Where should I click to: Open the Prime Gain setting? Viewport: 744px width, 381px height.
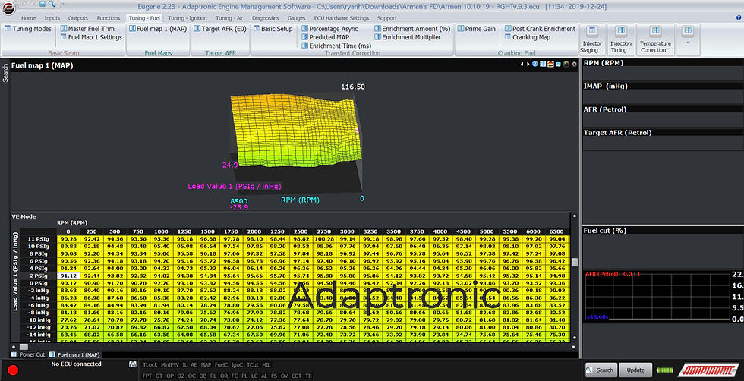coord(475,29)
